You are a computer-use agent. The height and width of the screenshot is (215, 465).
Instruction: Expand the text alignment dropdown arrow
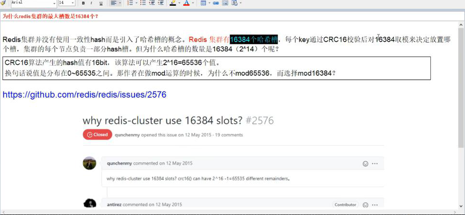(x=120, y=3)
